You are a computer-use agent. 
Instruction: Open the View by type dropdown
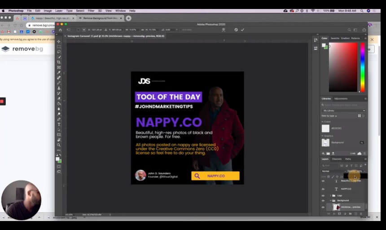coord(329,116)
